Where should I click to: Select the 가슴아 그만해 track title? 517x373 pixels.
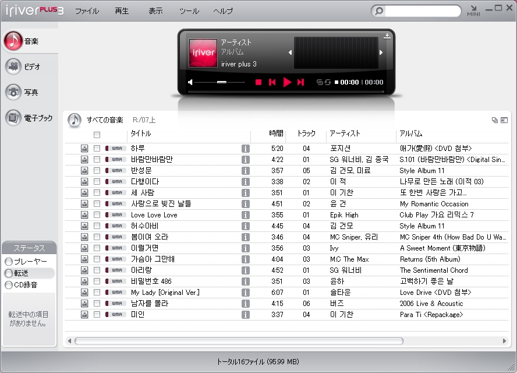tap(153, 259)
